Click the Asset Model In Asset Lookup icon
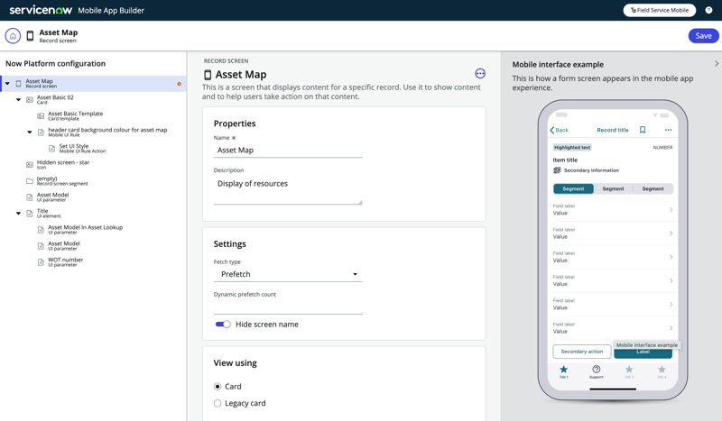Image resolution: width=722 pixels, height=421 pixels. (41, 230)
